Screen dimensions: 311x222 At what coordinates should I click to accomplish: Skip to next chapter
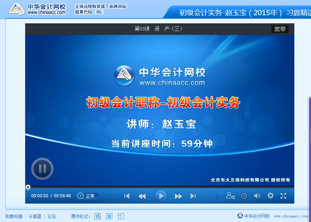[x=193, y=196]
